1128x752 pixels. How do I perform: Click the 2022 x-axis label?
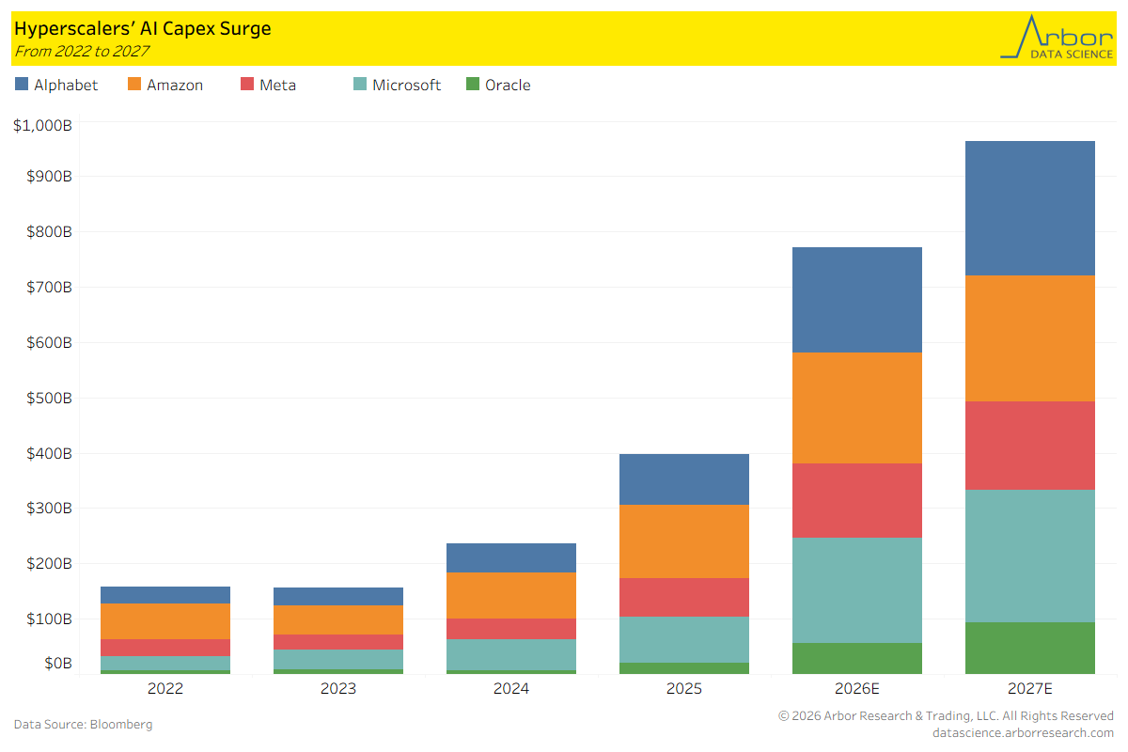tap(165, 688)
